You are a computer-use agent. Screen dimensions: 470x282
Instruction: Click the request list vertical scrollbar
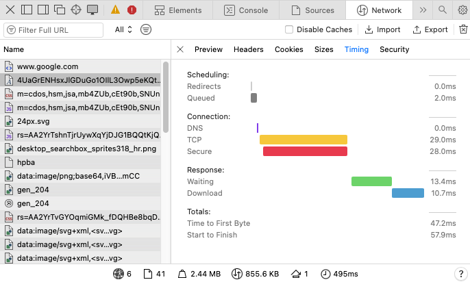(166, 97)
